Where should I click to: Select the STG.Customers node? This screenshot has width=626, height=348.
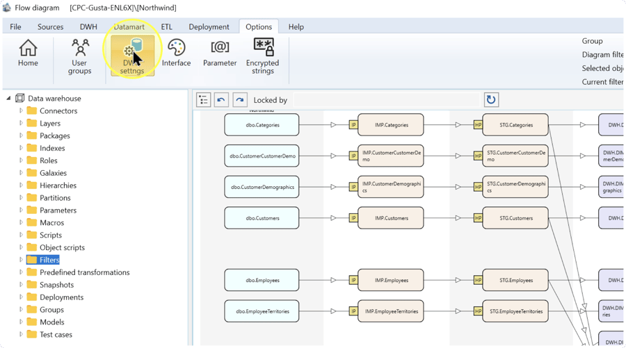[515, 218]
